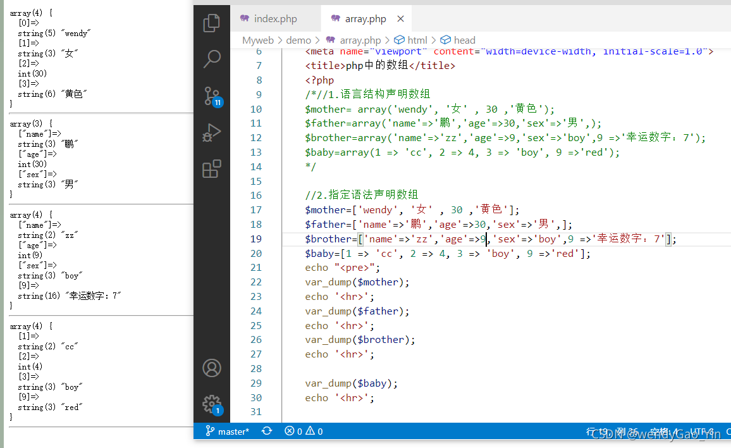The image size is (731, 448).
Task: Click line number 10 in the gutter
Action: coord(256,109)
